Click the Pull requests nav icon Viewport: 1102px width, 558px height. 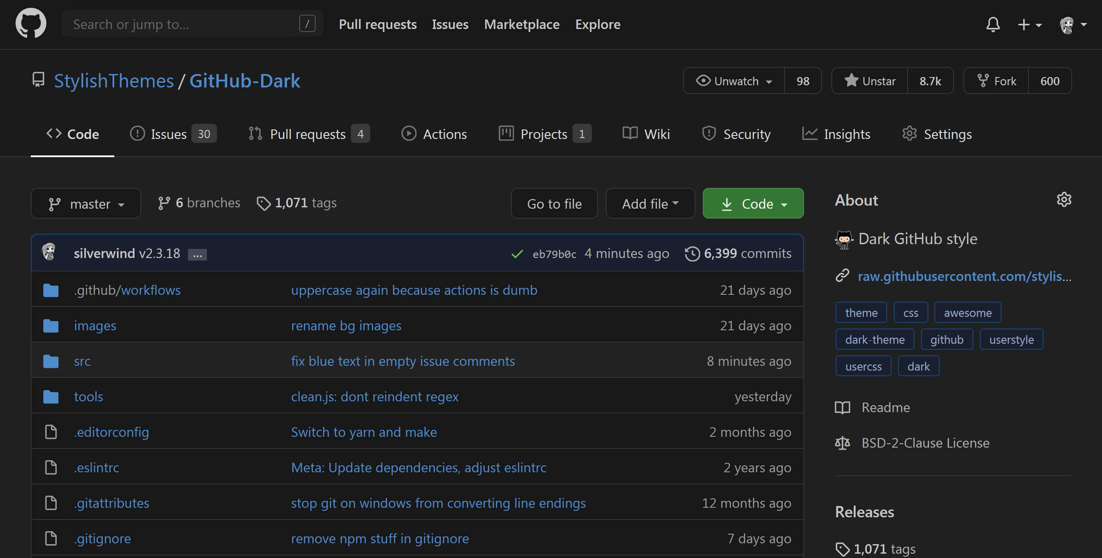pos(255,133)
